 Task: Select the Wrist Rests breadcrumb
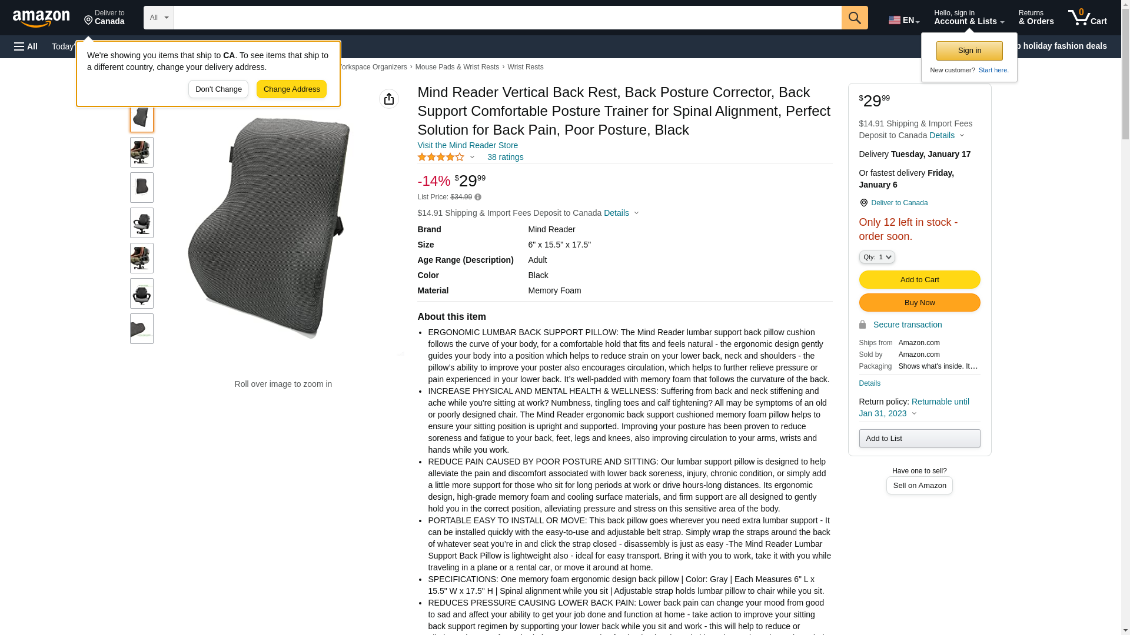tap(526, 67)
